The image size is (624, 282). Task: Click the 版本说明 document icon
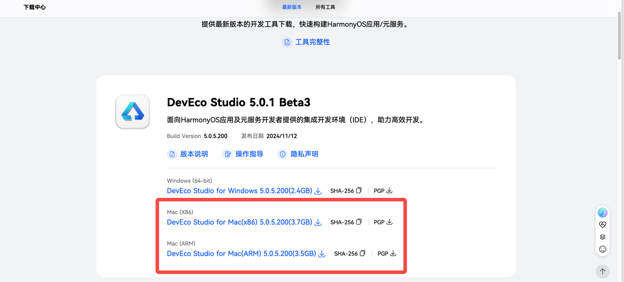tap(172, 154)
